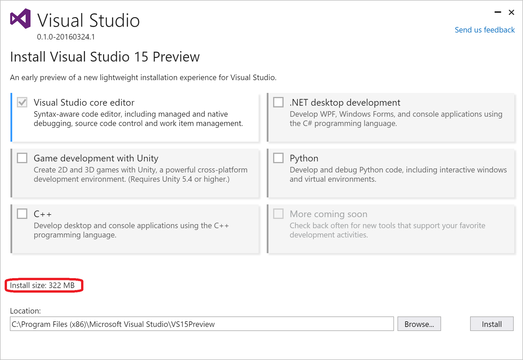
Task: Select the C++ workload checkbox
Action: tap(22, 214)
